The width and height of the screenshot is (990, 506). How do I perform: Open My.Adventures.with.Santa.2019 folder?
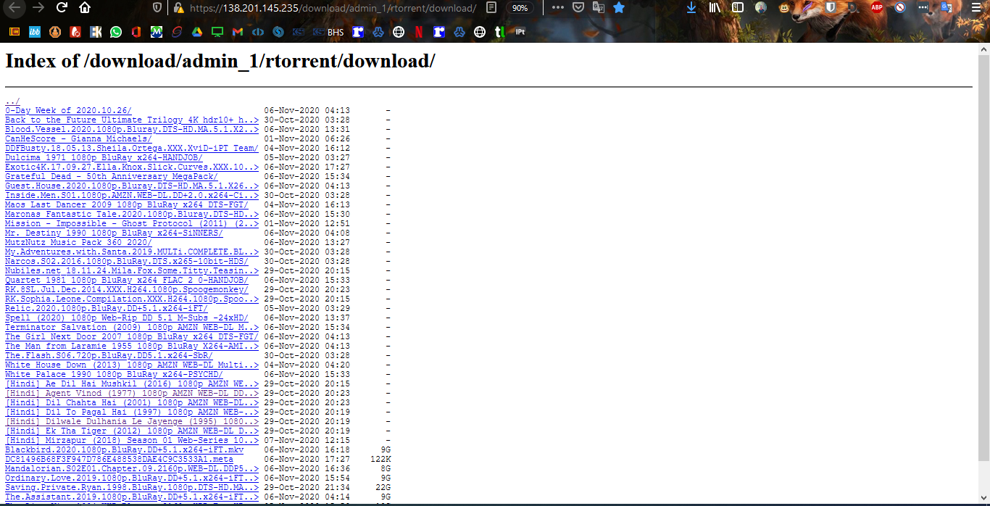(x=132, y=252)
